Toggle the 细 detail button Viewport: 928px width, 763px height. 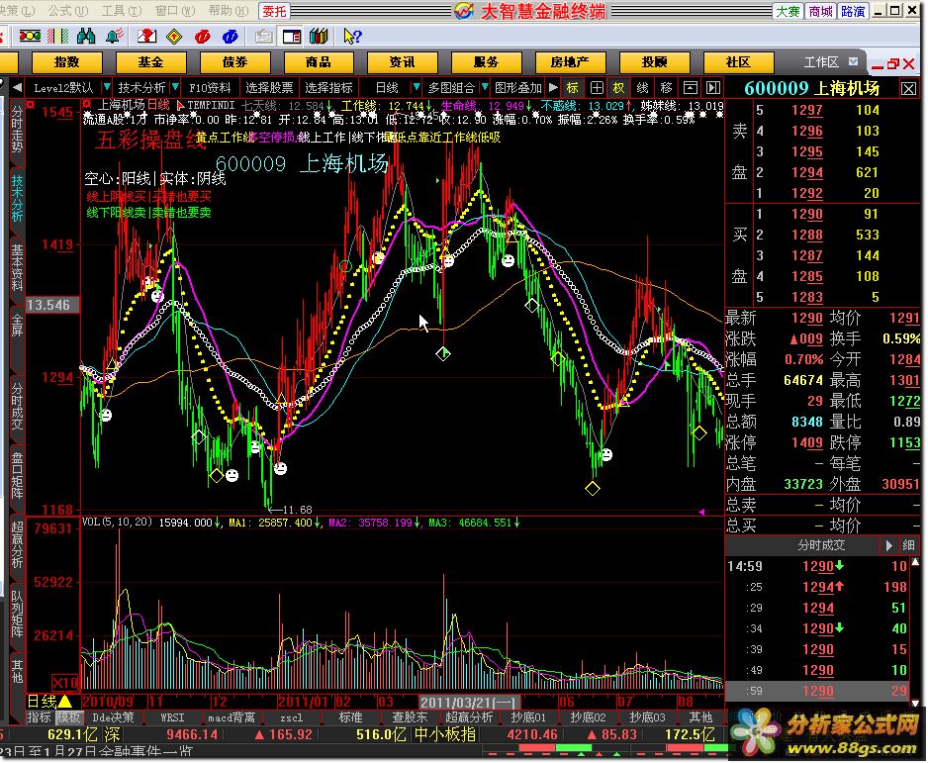click(x=908, y=545)
